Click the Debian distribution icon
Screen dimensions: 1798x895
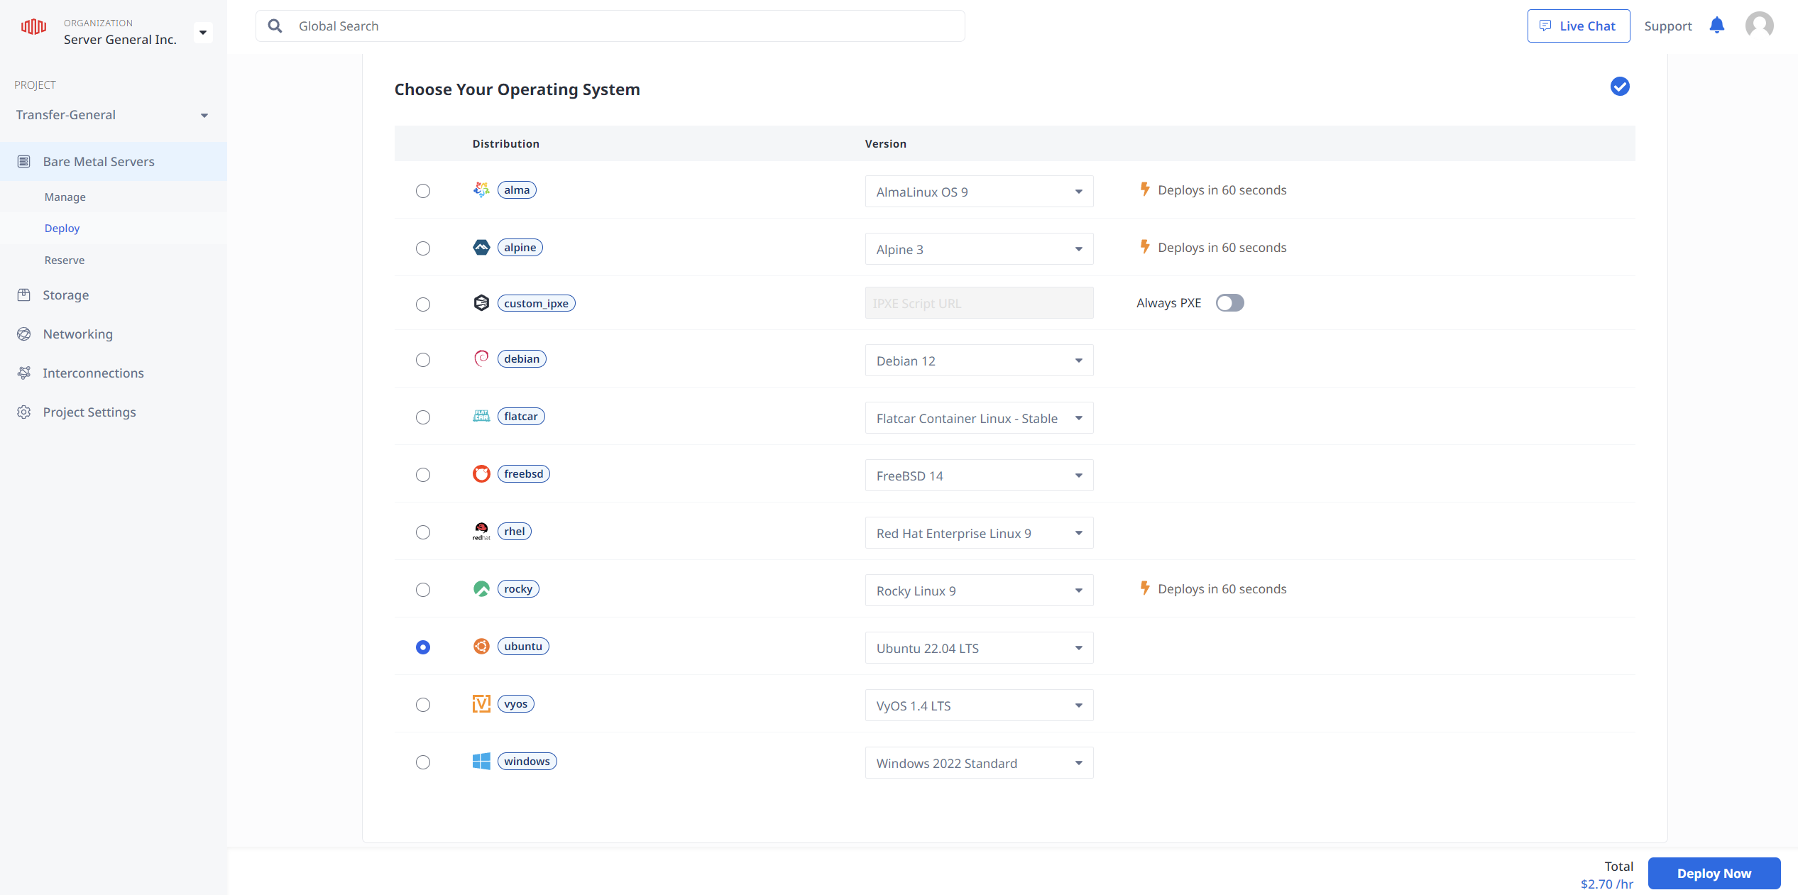[481, 358]
